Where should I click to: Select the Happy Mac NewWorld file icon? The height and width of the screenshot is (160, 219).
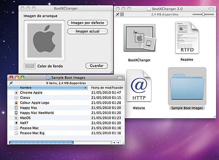16,113
